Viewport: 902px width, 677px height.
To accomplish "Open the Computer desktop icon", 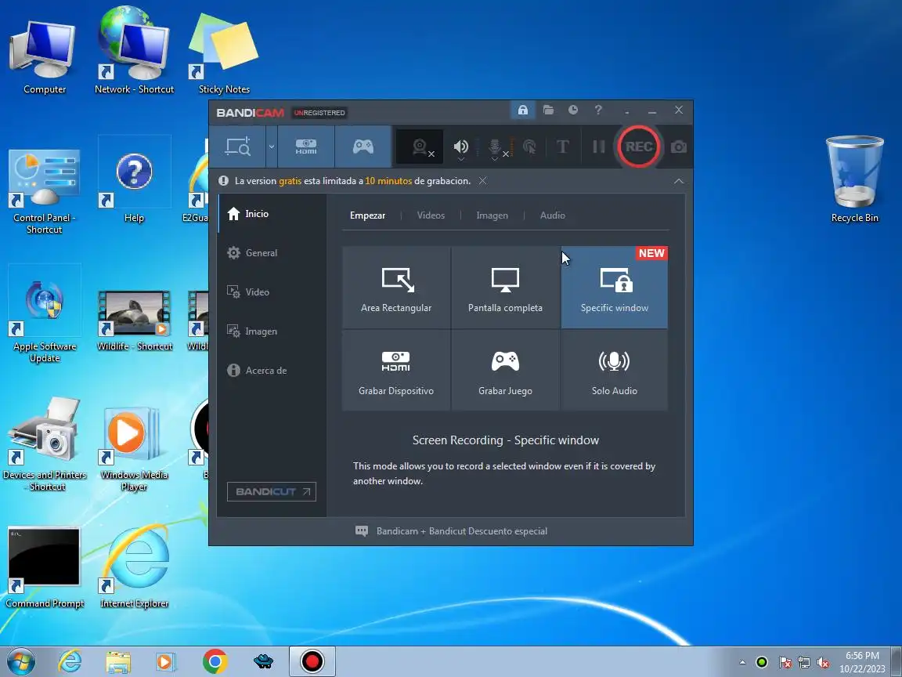I will [x=45, y=56].
